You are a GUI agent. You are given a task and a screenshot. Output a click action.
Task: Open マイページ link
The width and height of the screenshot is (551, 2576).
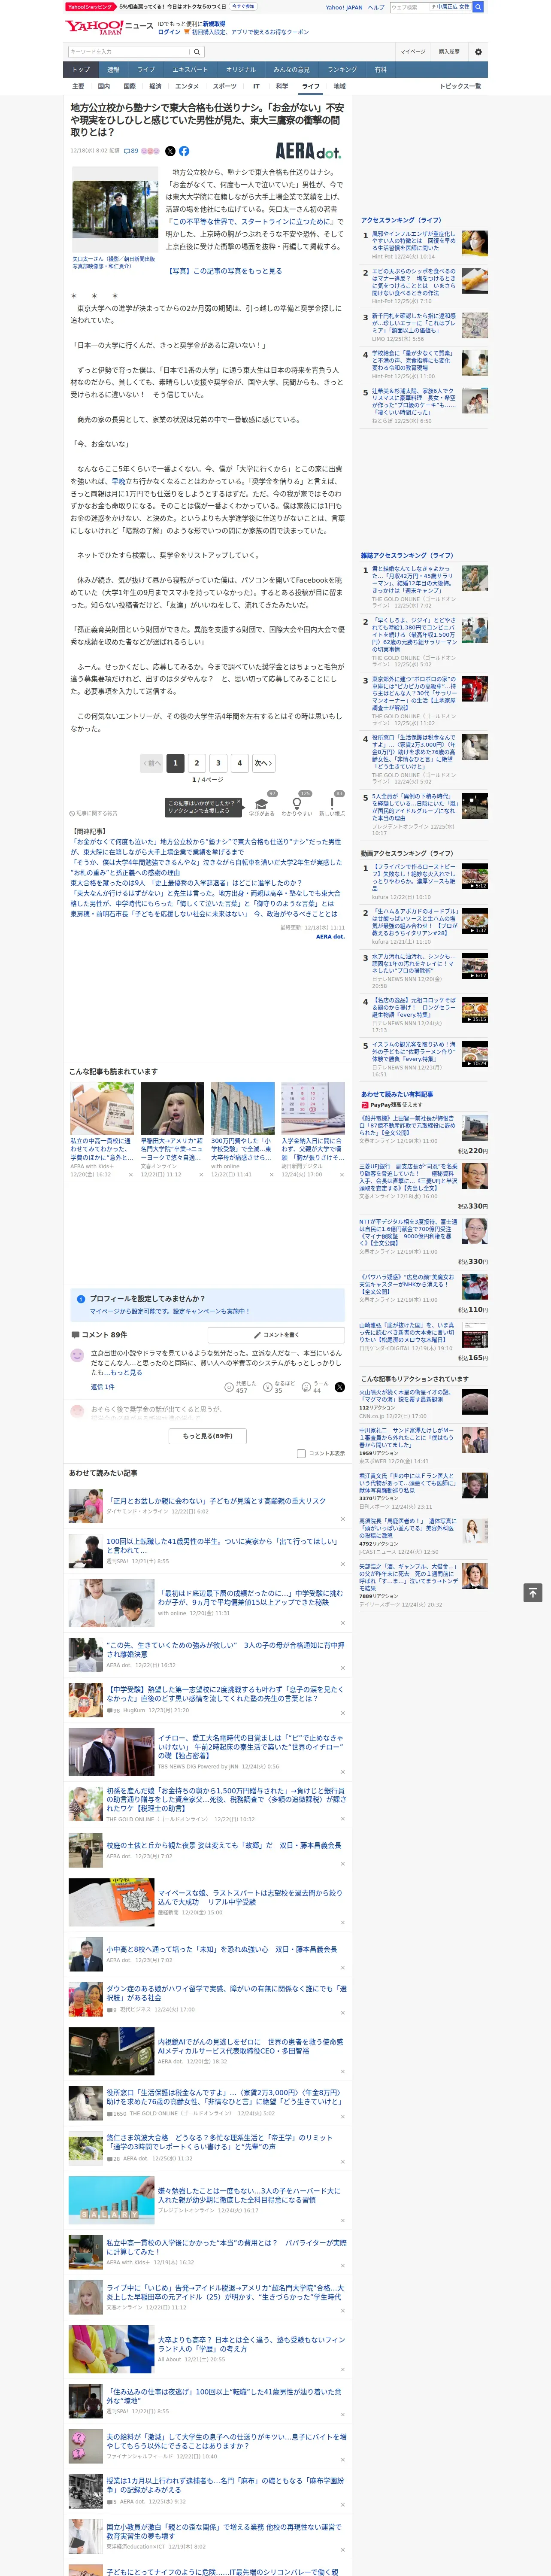(413, 52)
